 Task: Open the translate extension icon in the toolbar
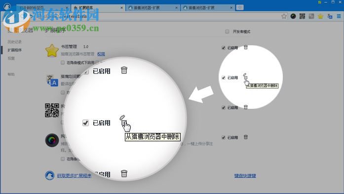click(x=330, y=16)
